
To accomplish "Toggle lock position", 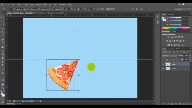I will [x=173, y=60].
